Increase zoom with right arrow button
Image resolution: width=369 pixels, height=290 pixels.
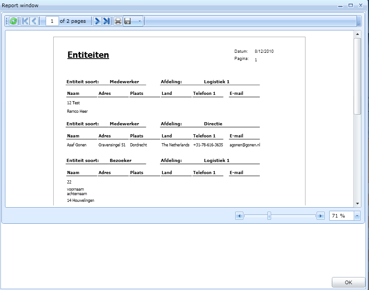[321, 216]
